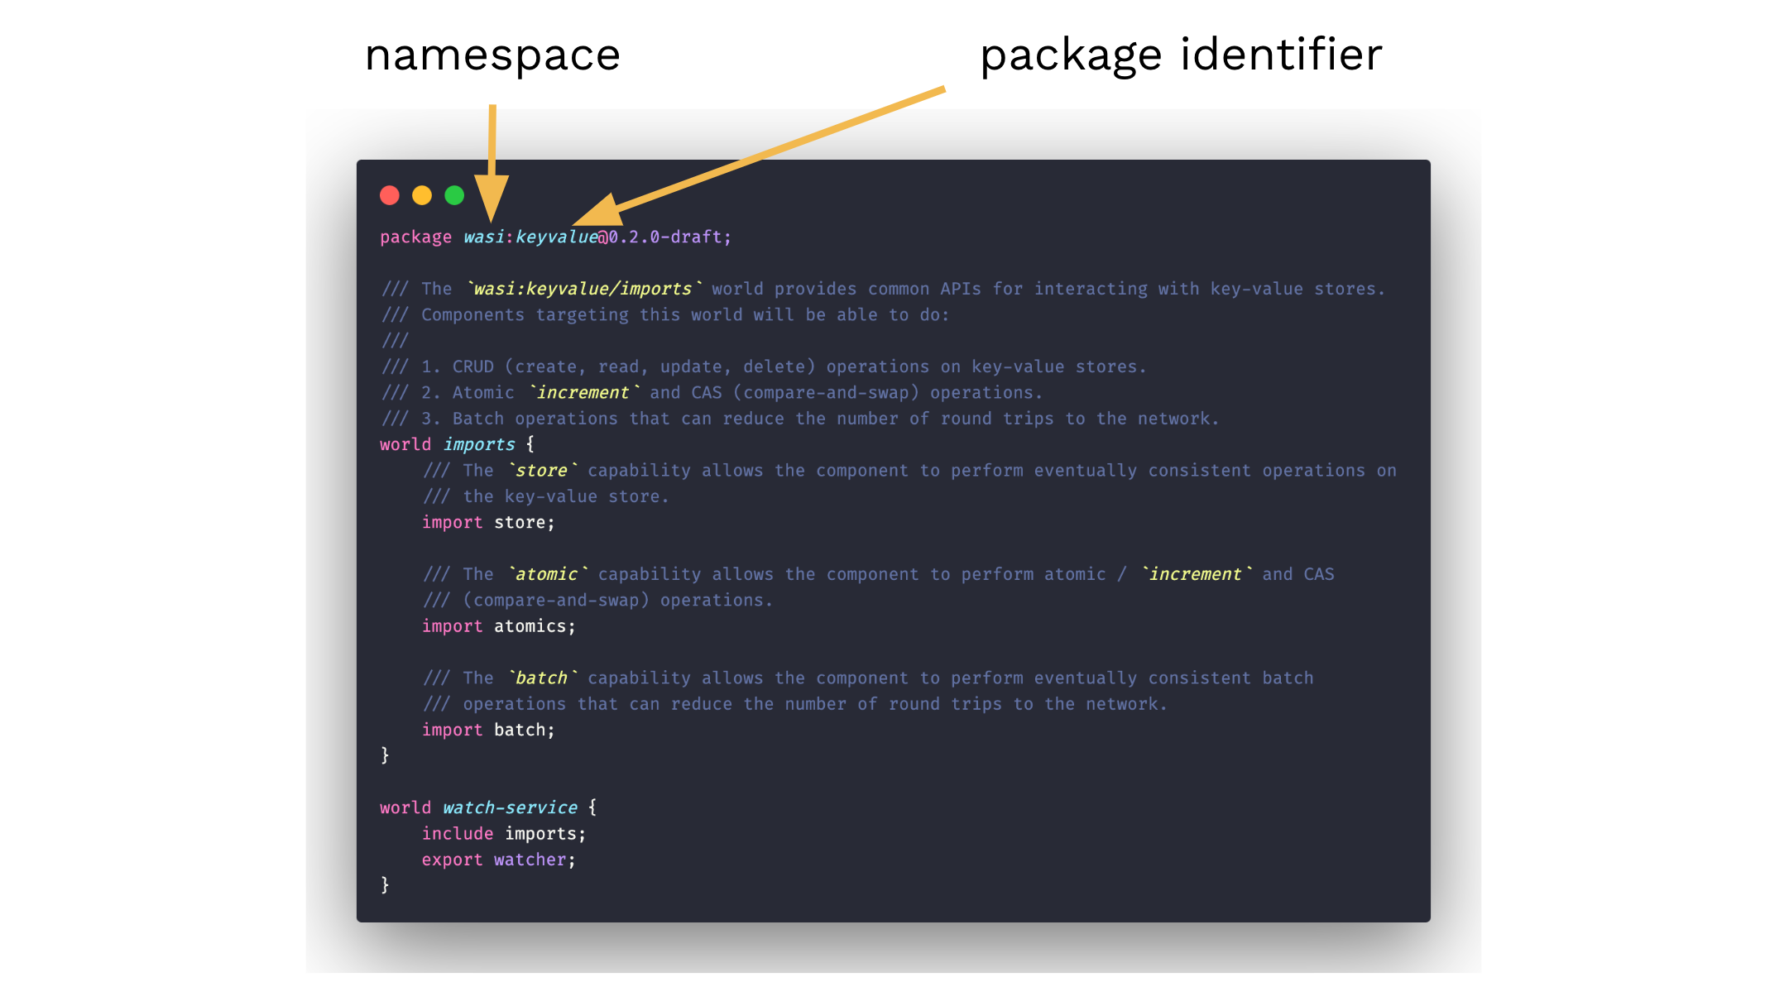Image resolution: width=1789 pixels, height=1006 pixels.
Task: Click the green traffic light window control
Action: point(453,195)
